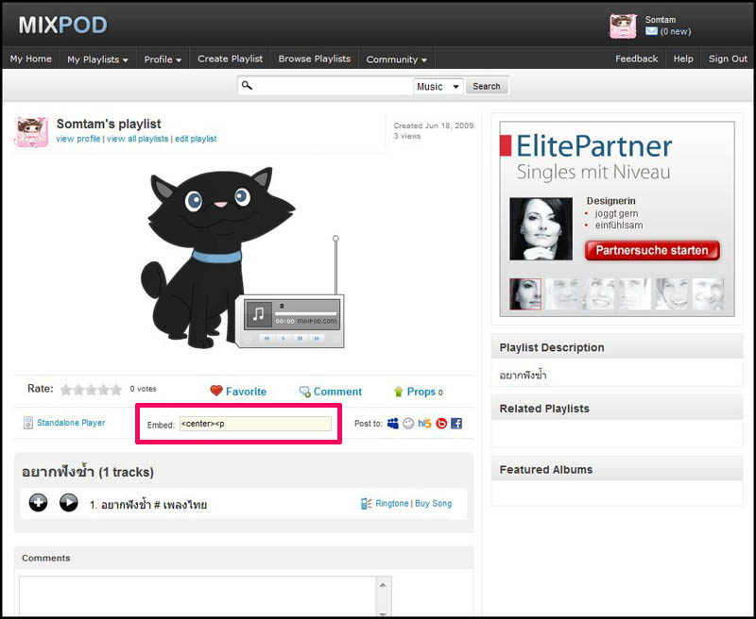756x619 pixels.
Task: Post the playlist to hi5
Action: click(424, 423)
